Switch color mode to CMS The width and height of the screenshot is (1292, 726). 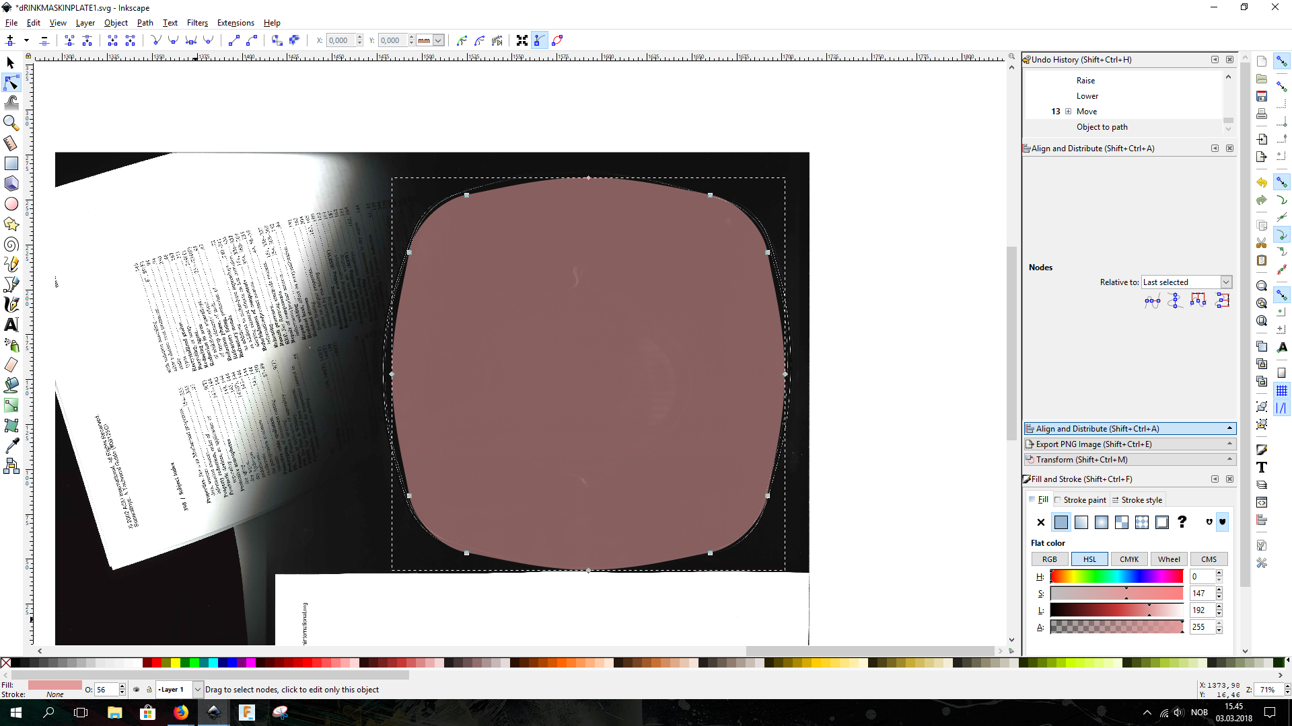point(1209,559)
